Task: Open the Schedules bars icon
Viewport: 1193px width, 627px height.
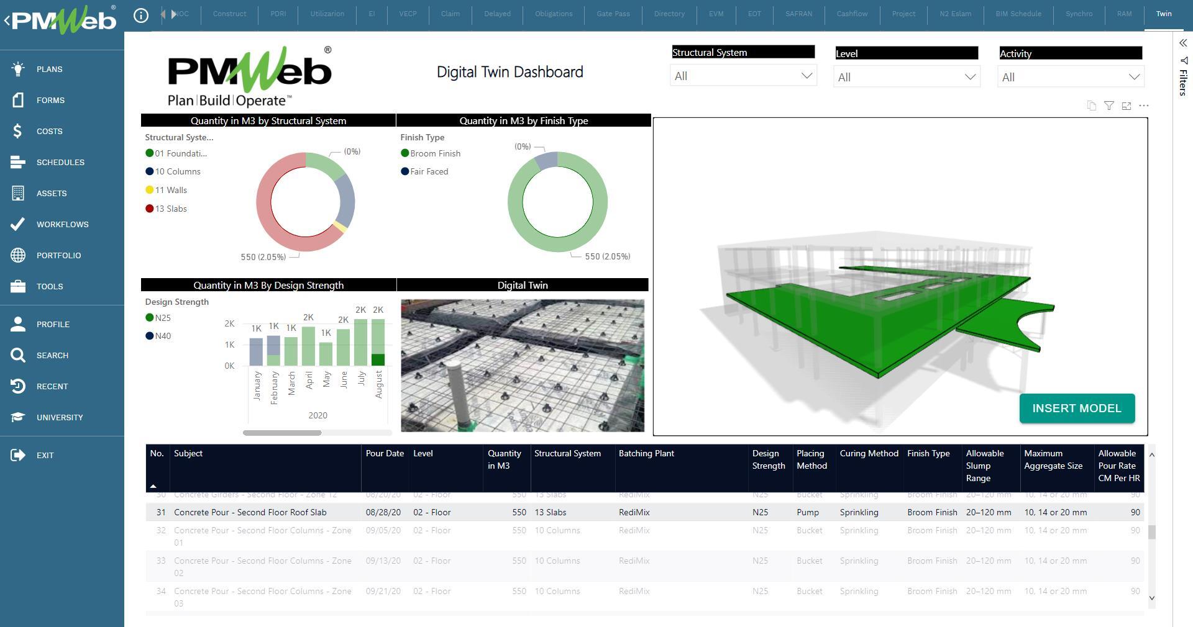Action: tap(18, 162)
